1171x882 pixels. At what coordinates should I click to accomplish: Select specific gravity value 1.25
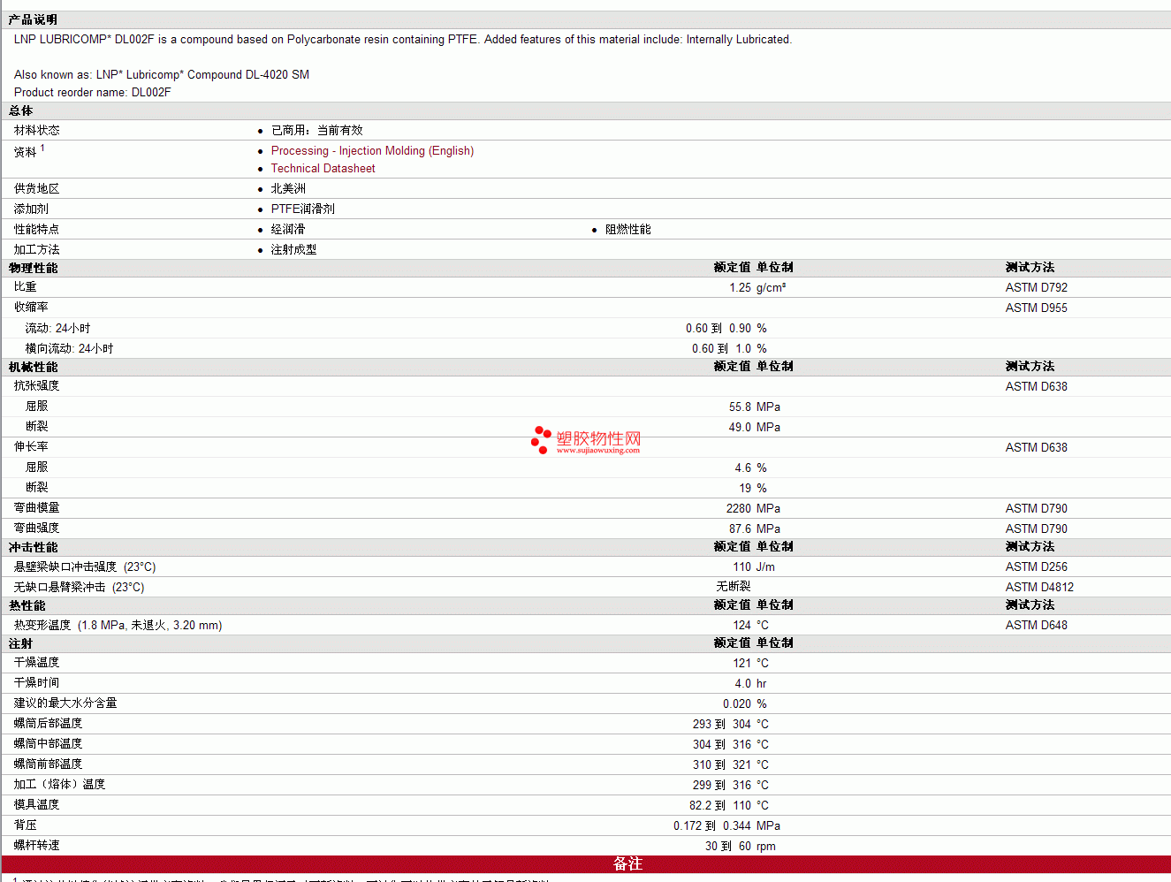741,288
